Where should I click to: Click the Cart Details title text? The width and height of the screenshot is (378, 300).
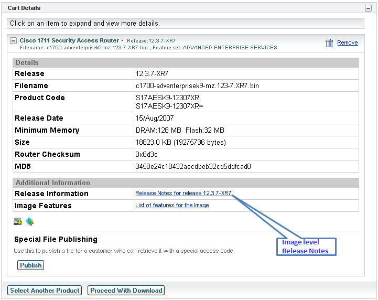tap(24, 8)
